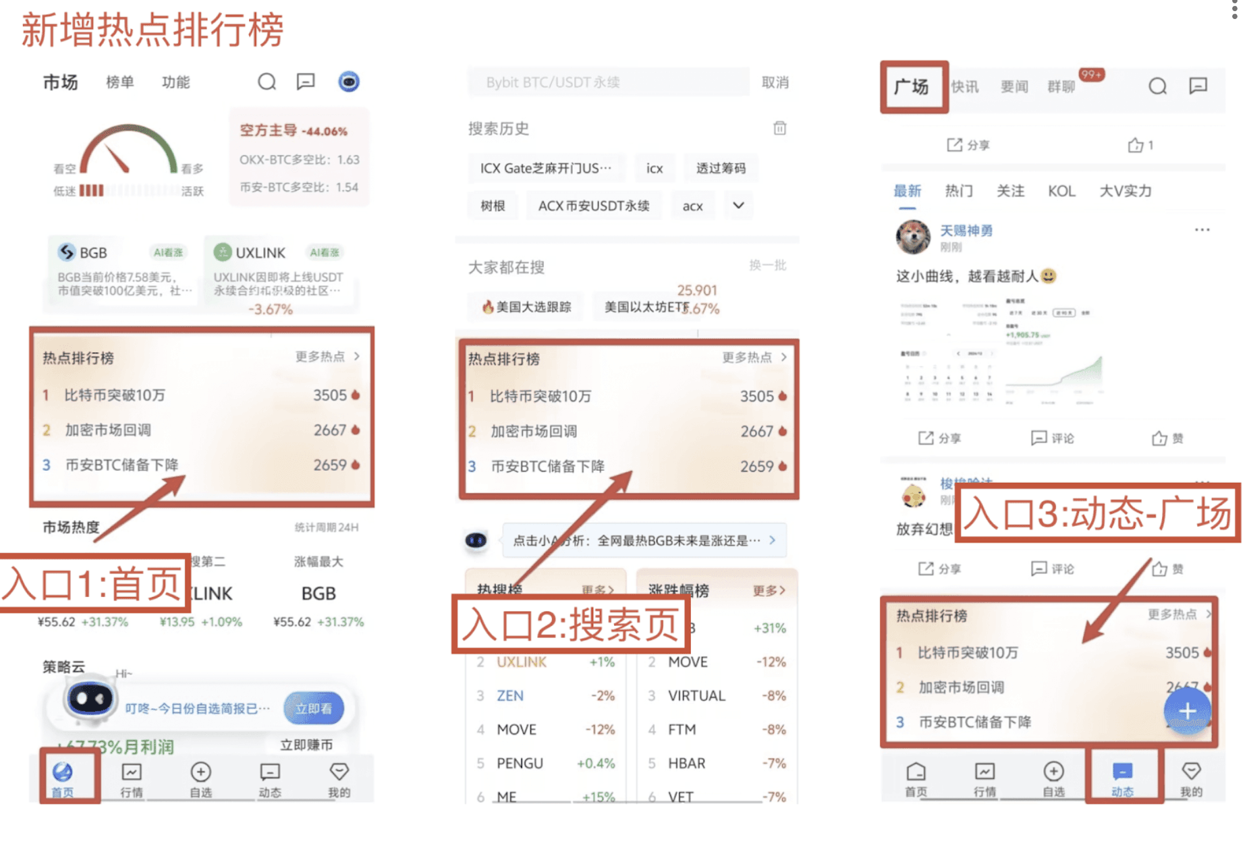
Task: Open 天赐神勇 user avatar
Action: pos(913,237)
